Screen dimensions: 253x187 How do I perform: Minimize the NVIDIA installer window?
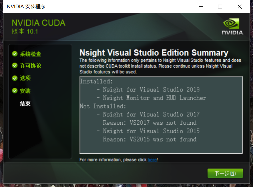200,7
